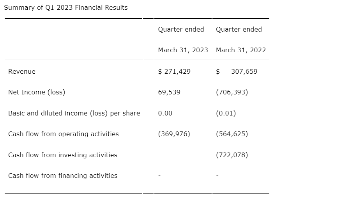This screenshot has width=350, height=197.
Task: Click the Revenue row label
Action: click(x=22, y=71)
